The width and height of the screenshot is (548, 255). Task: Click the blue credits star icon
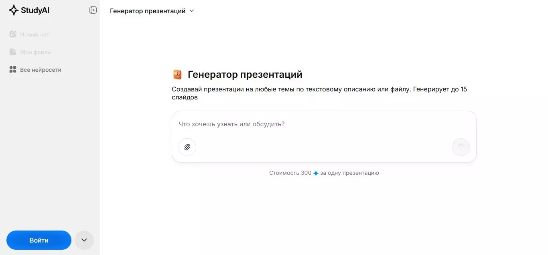[x=316, y=173]
